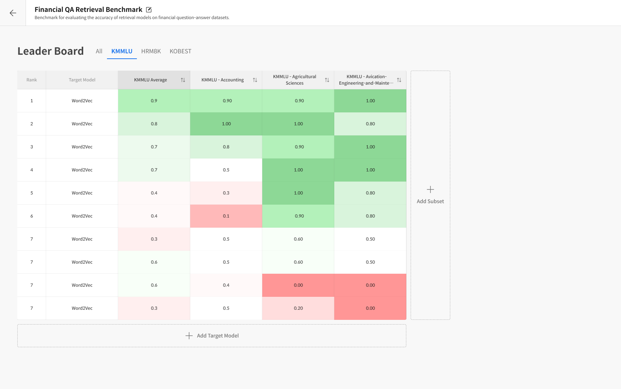Sort by KMMLU - Aviation Engineering column
The image size is (621, 389).
[x=399, y=80]
